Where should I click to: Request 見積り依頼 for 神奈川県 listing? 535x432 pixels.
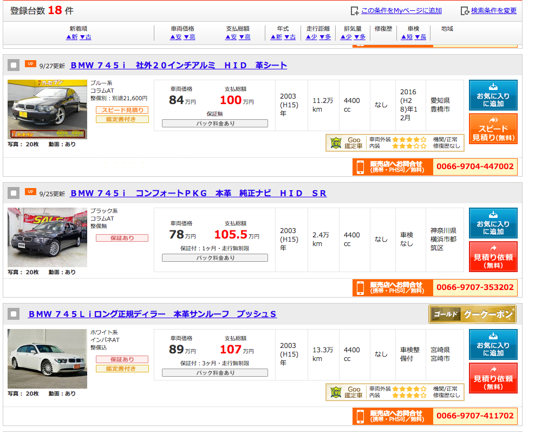[493, 257]
